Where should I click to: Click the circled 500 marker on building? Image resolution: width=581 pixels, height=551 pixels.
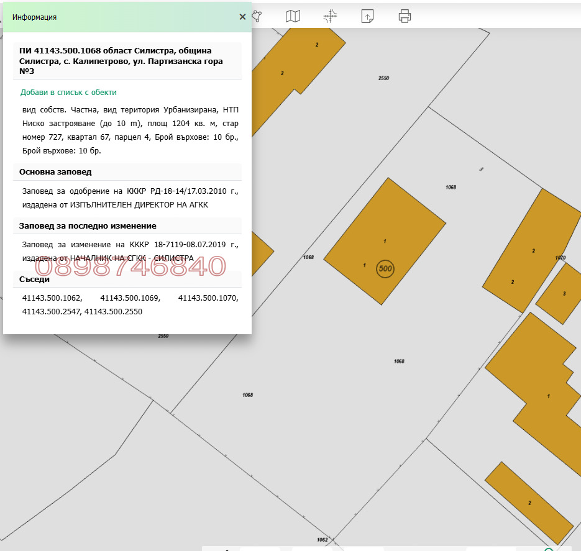(x=385, y=268)
